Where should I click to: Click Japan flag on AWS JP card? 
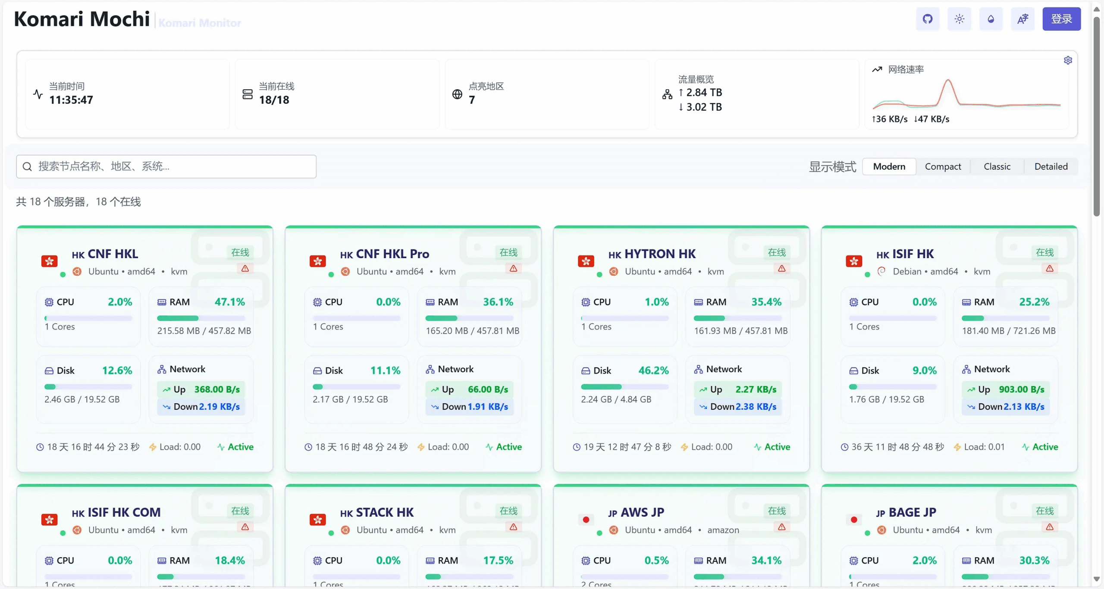click(x=586, y=520)
